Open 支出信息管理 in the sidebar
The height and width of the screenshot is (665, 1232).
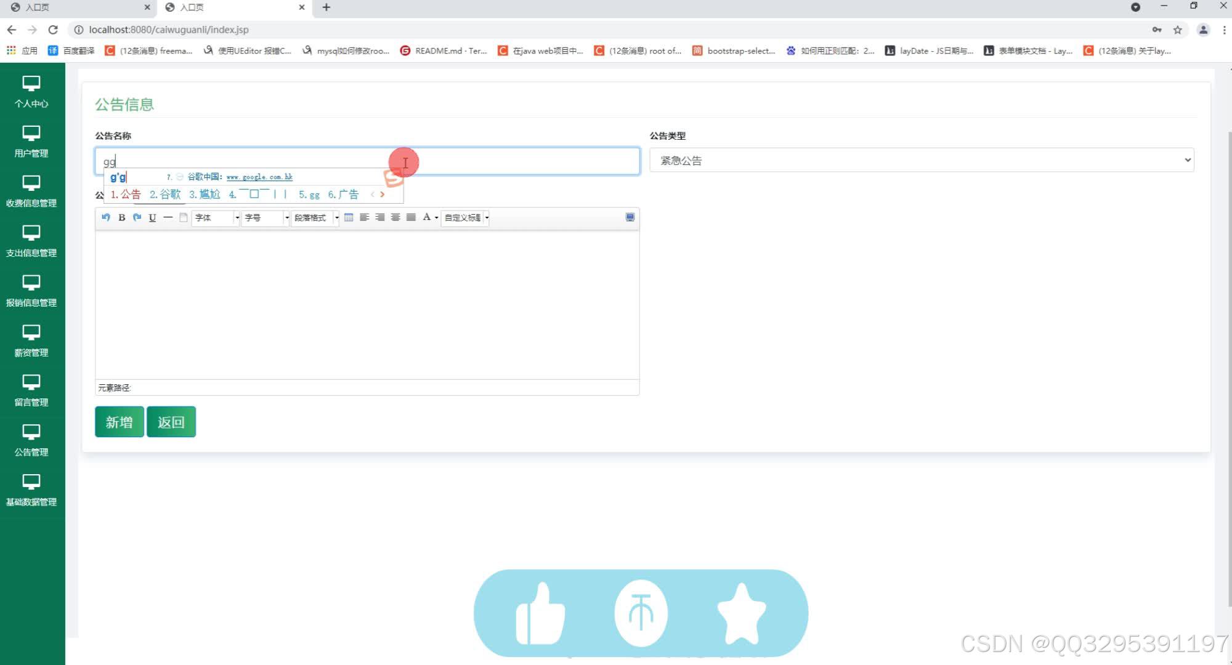(x=31, y=241)
